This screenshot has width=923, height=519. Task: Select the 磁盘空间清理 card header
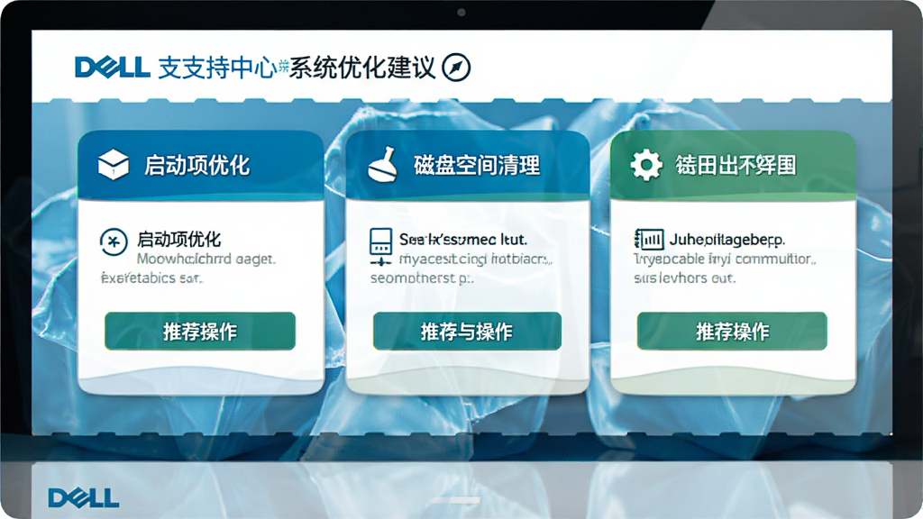[468, 166]
